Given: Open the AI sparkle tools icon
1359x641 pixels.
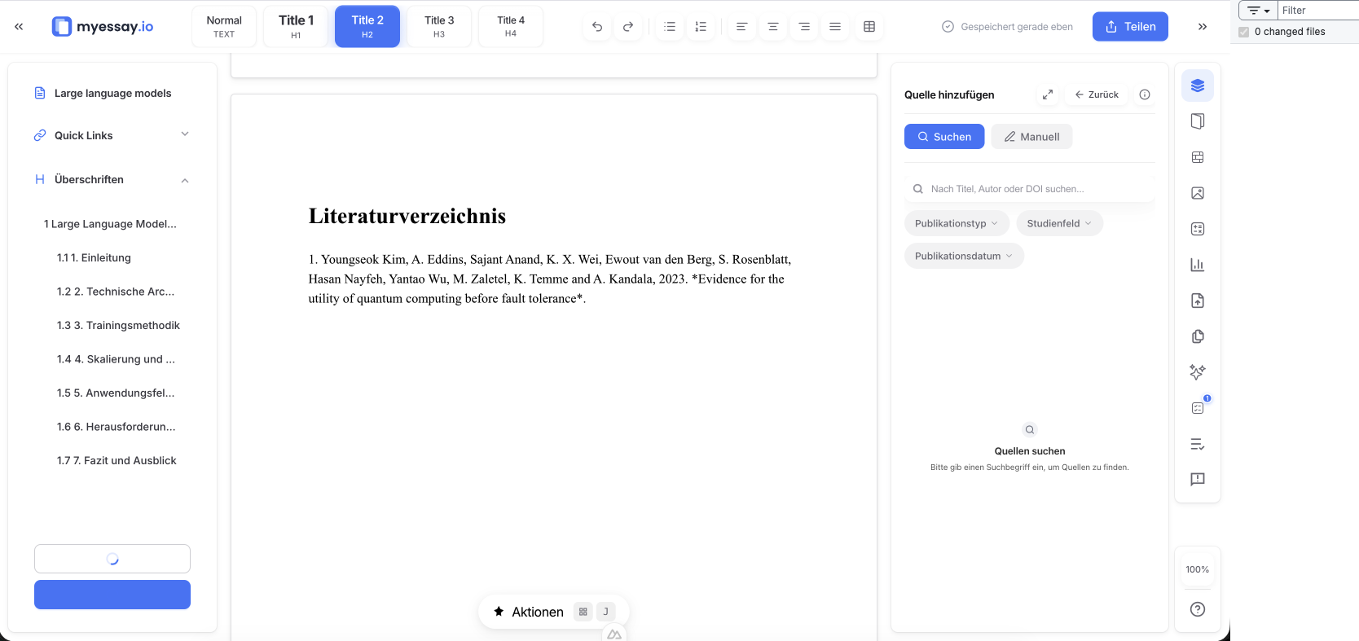Looking at the screenshot, I should [1197, 372].
